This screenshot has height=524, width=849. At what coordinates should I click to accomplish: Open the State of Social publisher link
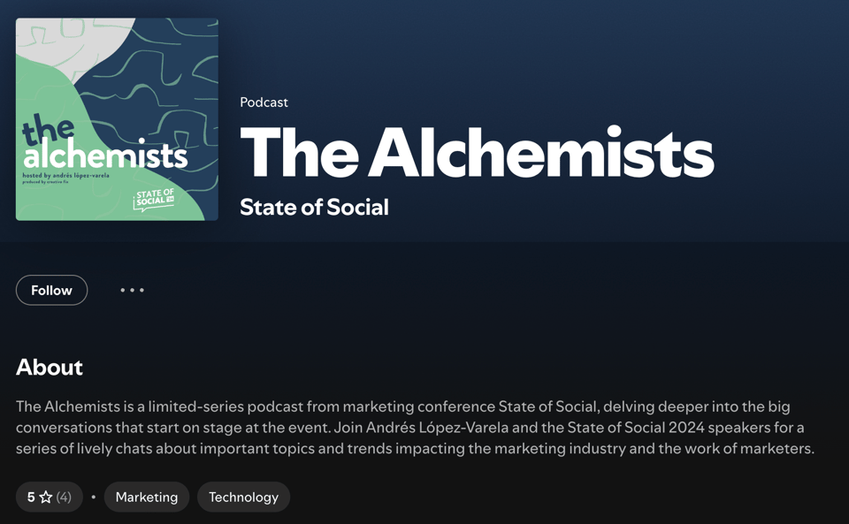(x=314, y=207)
